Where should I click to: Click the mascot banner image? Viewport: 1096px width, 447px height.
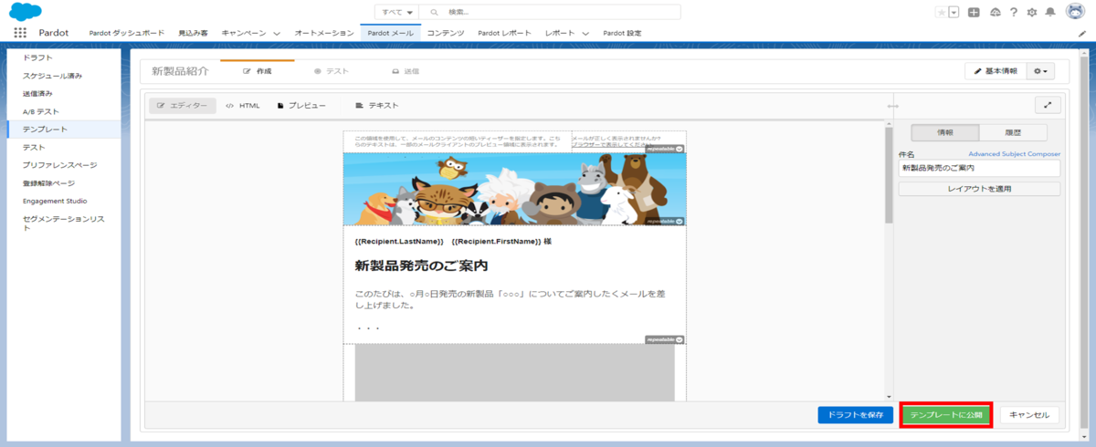(514, 189)
